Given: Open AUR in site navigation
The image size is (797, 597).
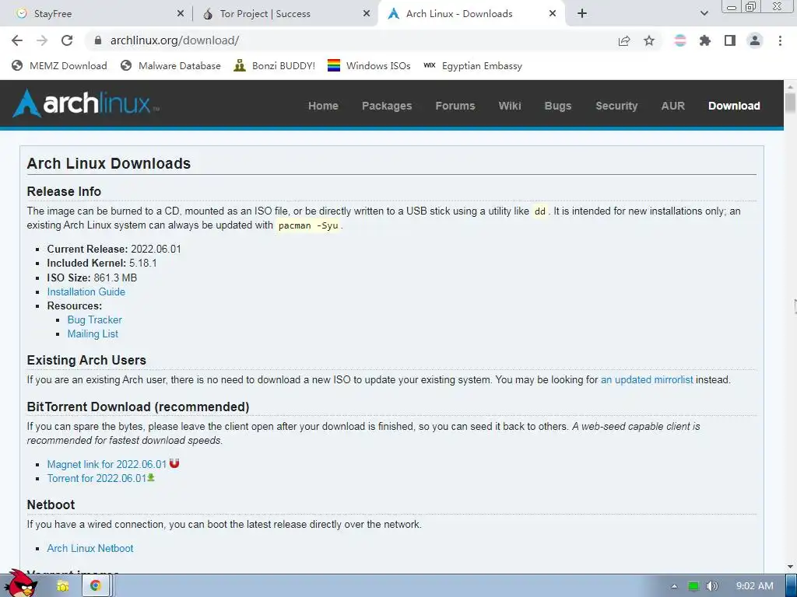Looking at the screenshot, I should (x=673, y=106).
